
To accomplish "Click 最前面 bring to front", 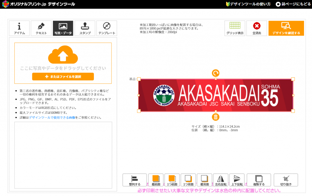I will (156, 180).
